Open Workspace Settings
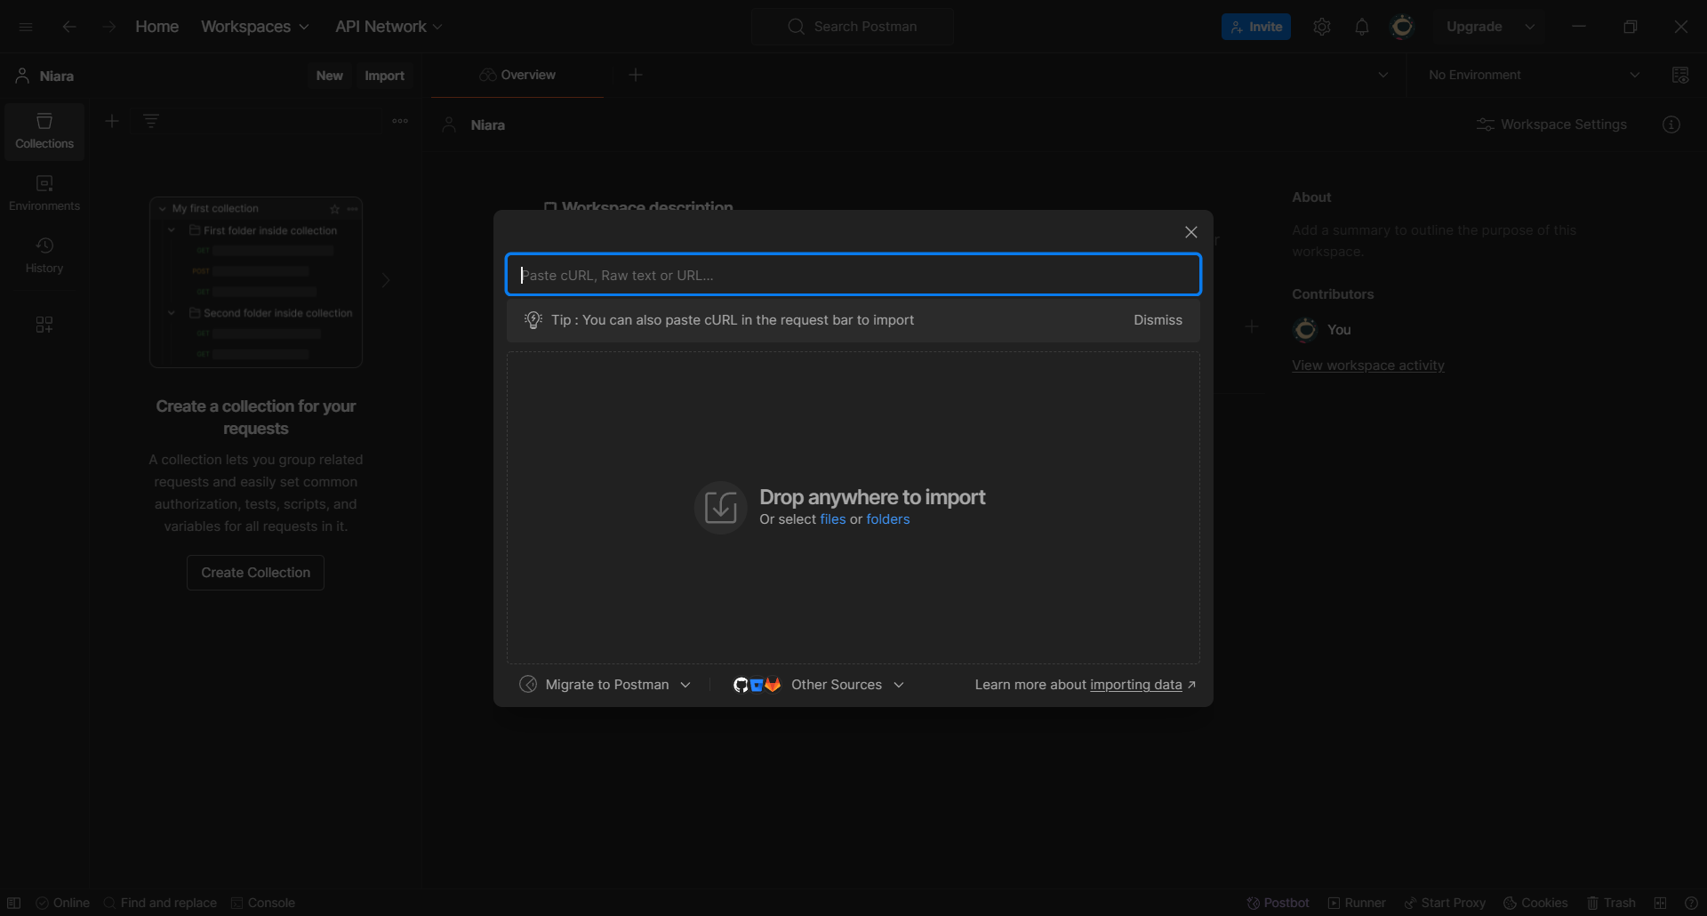Image resolution: width=1707 pixels, height=916 pixels. click(x=1551, y=125)
